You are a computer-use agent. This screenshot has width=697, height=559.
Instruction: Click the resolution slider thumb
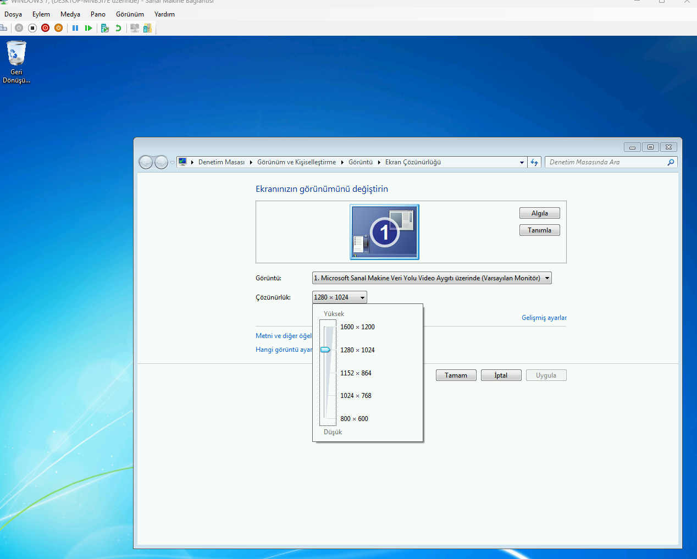pos(325,350)
